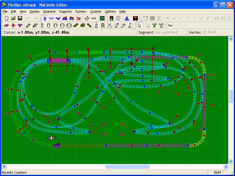Click the green 3d grid icon
Screen dimensions: 235x176
[102, 18]
